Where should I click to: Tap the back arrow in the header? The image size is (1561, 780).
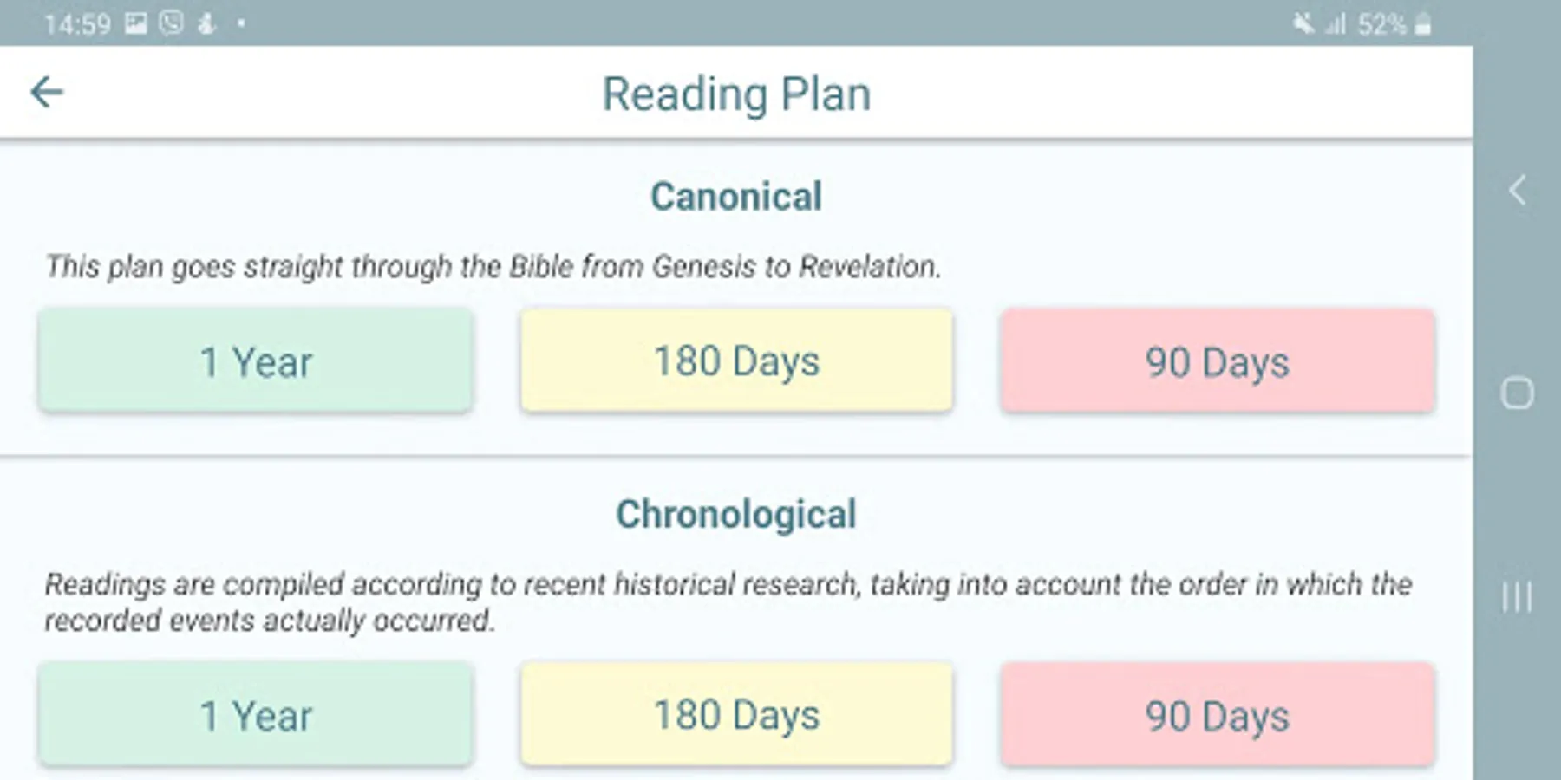click(47, 92)
